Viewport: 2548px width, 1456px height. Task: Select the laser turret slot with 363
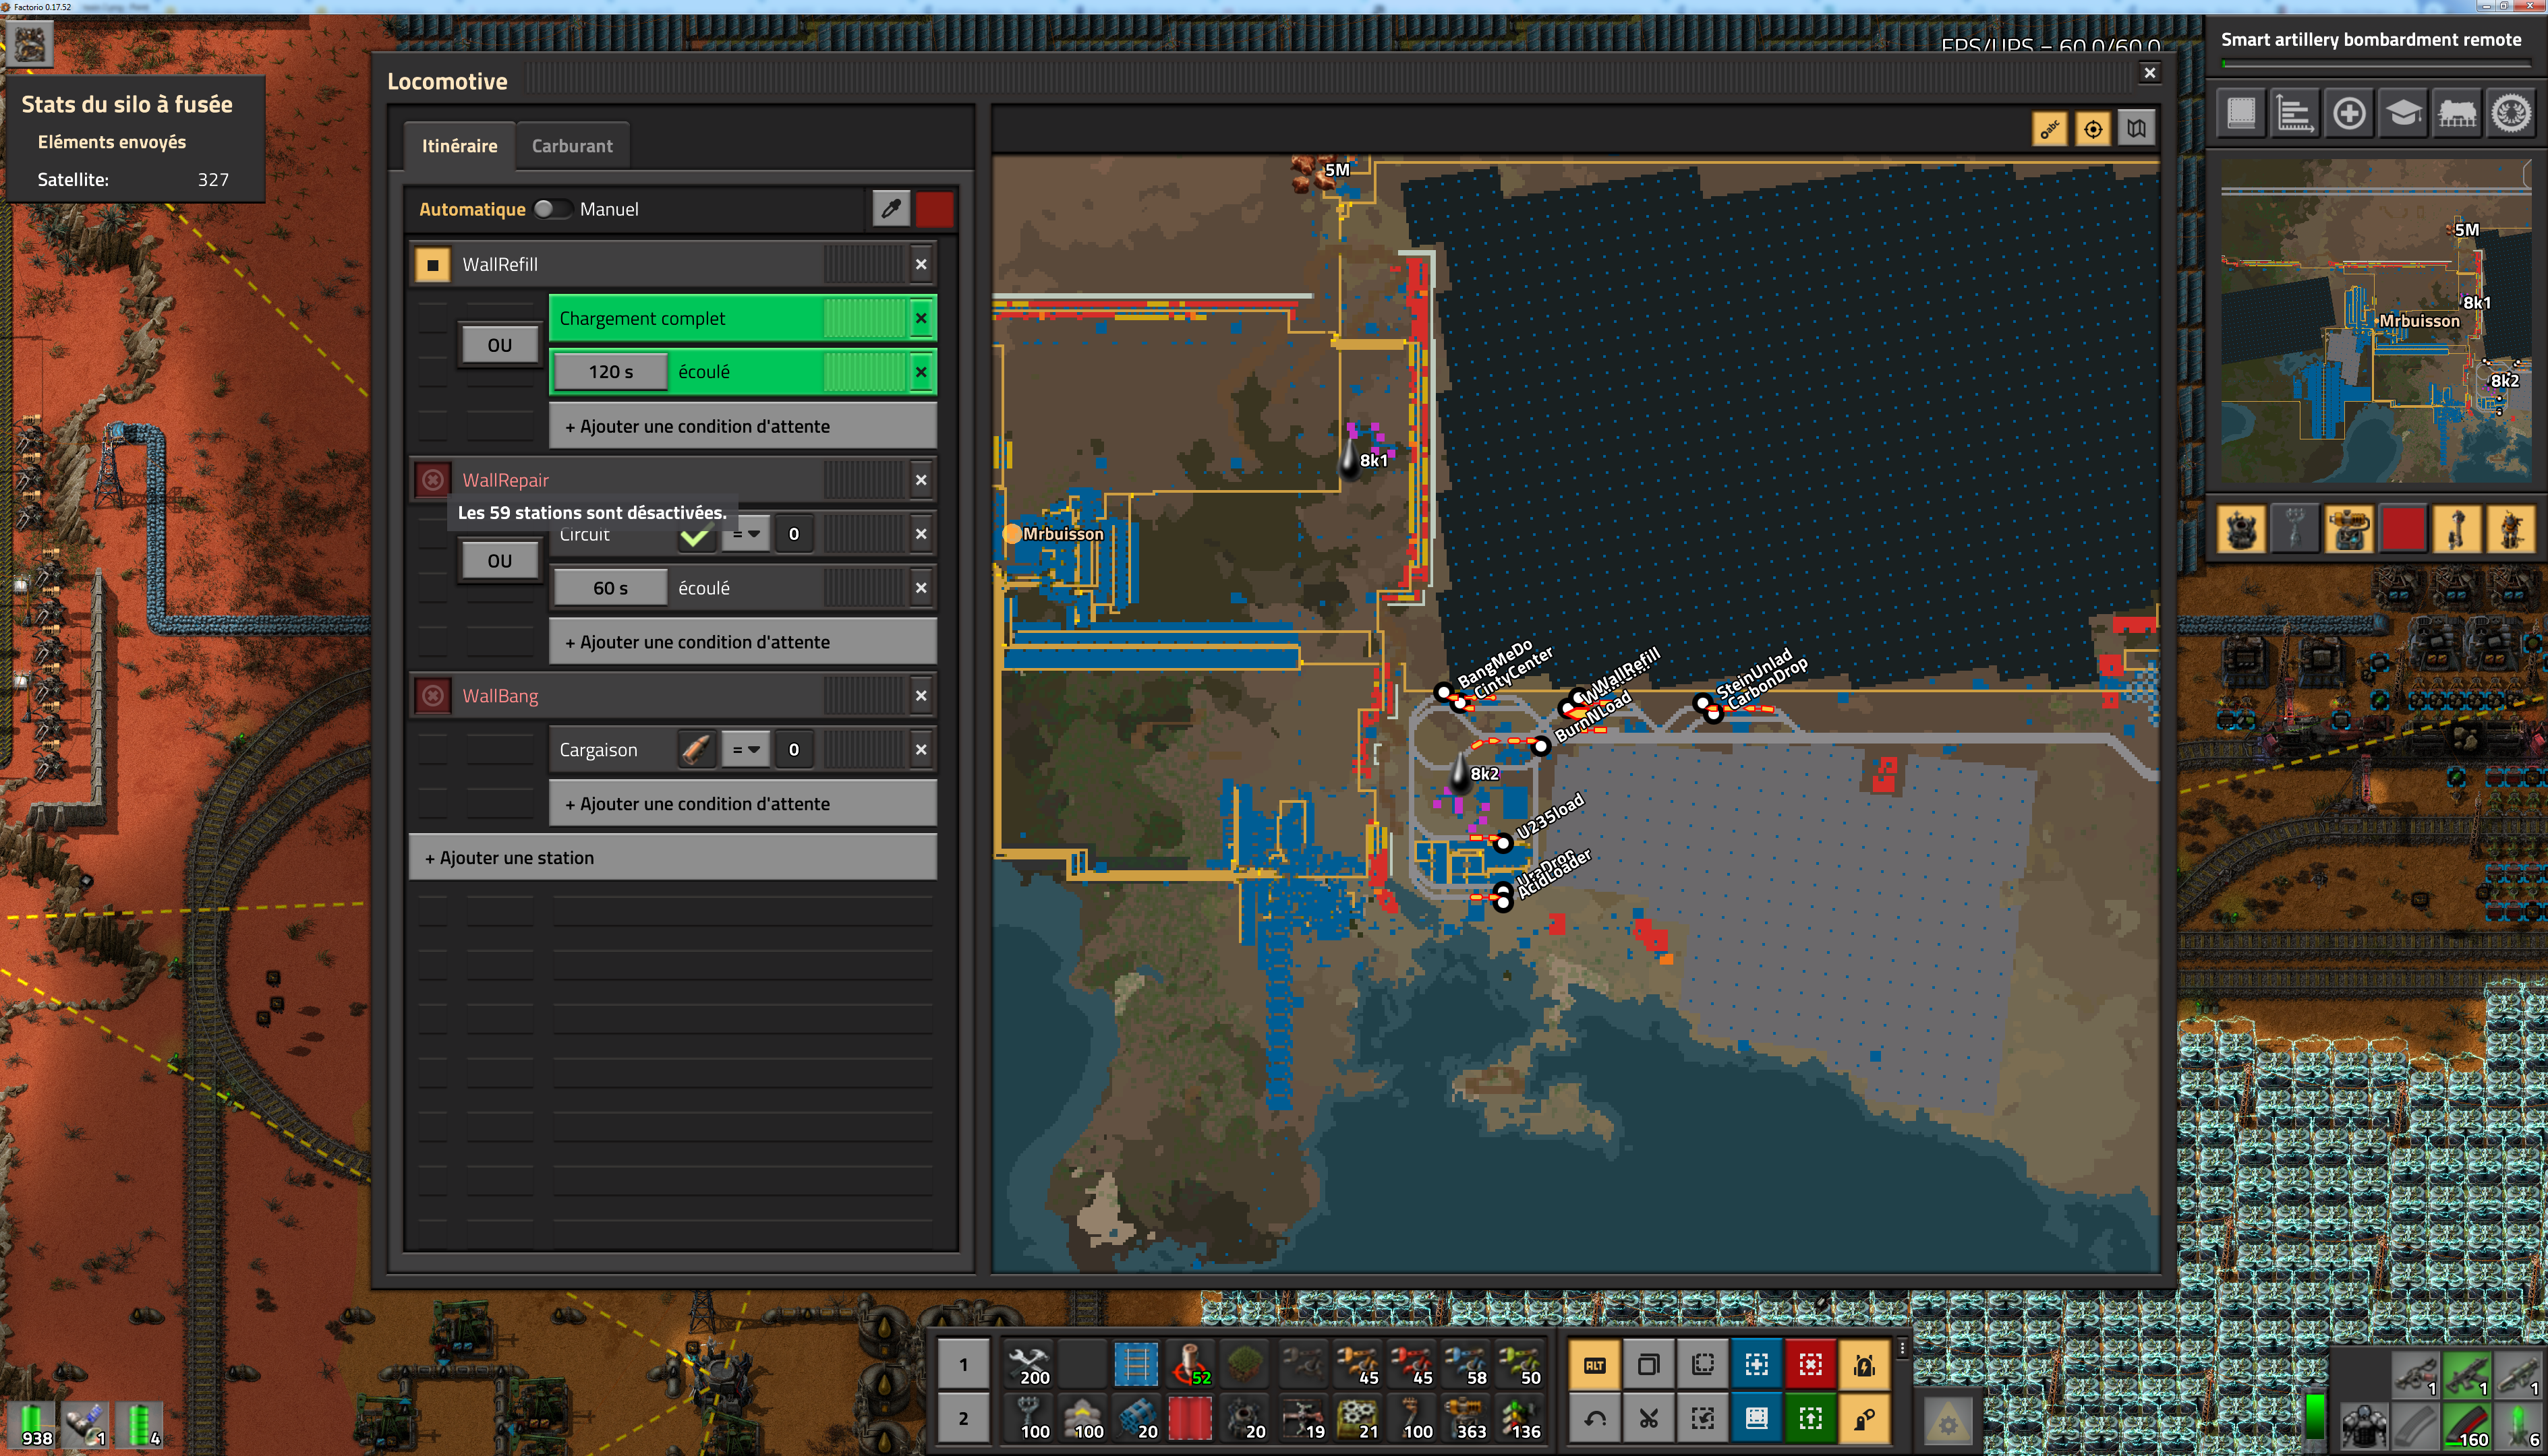[1467, 1419]
